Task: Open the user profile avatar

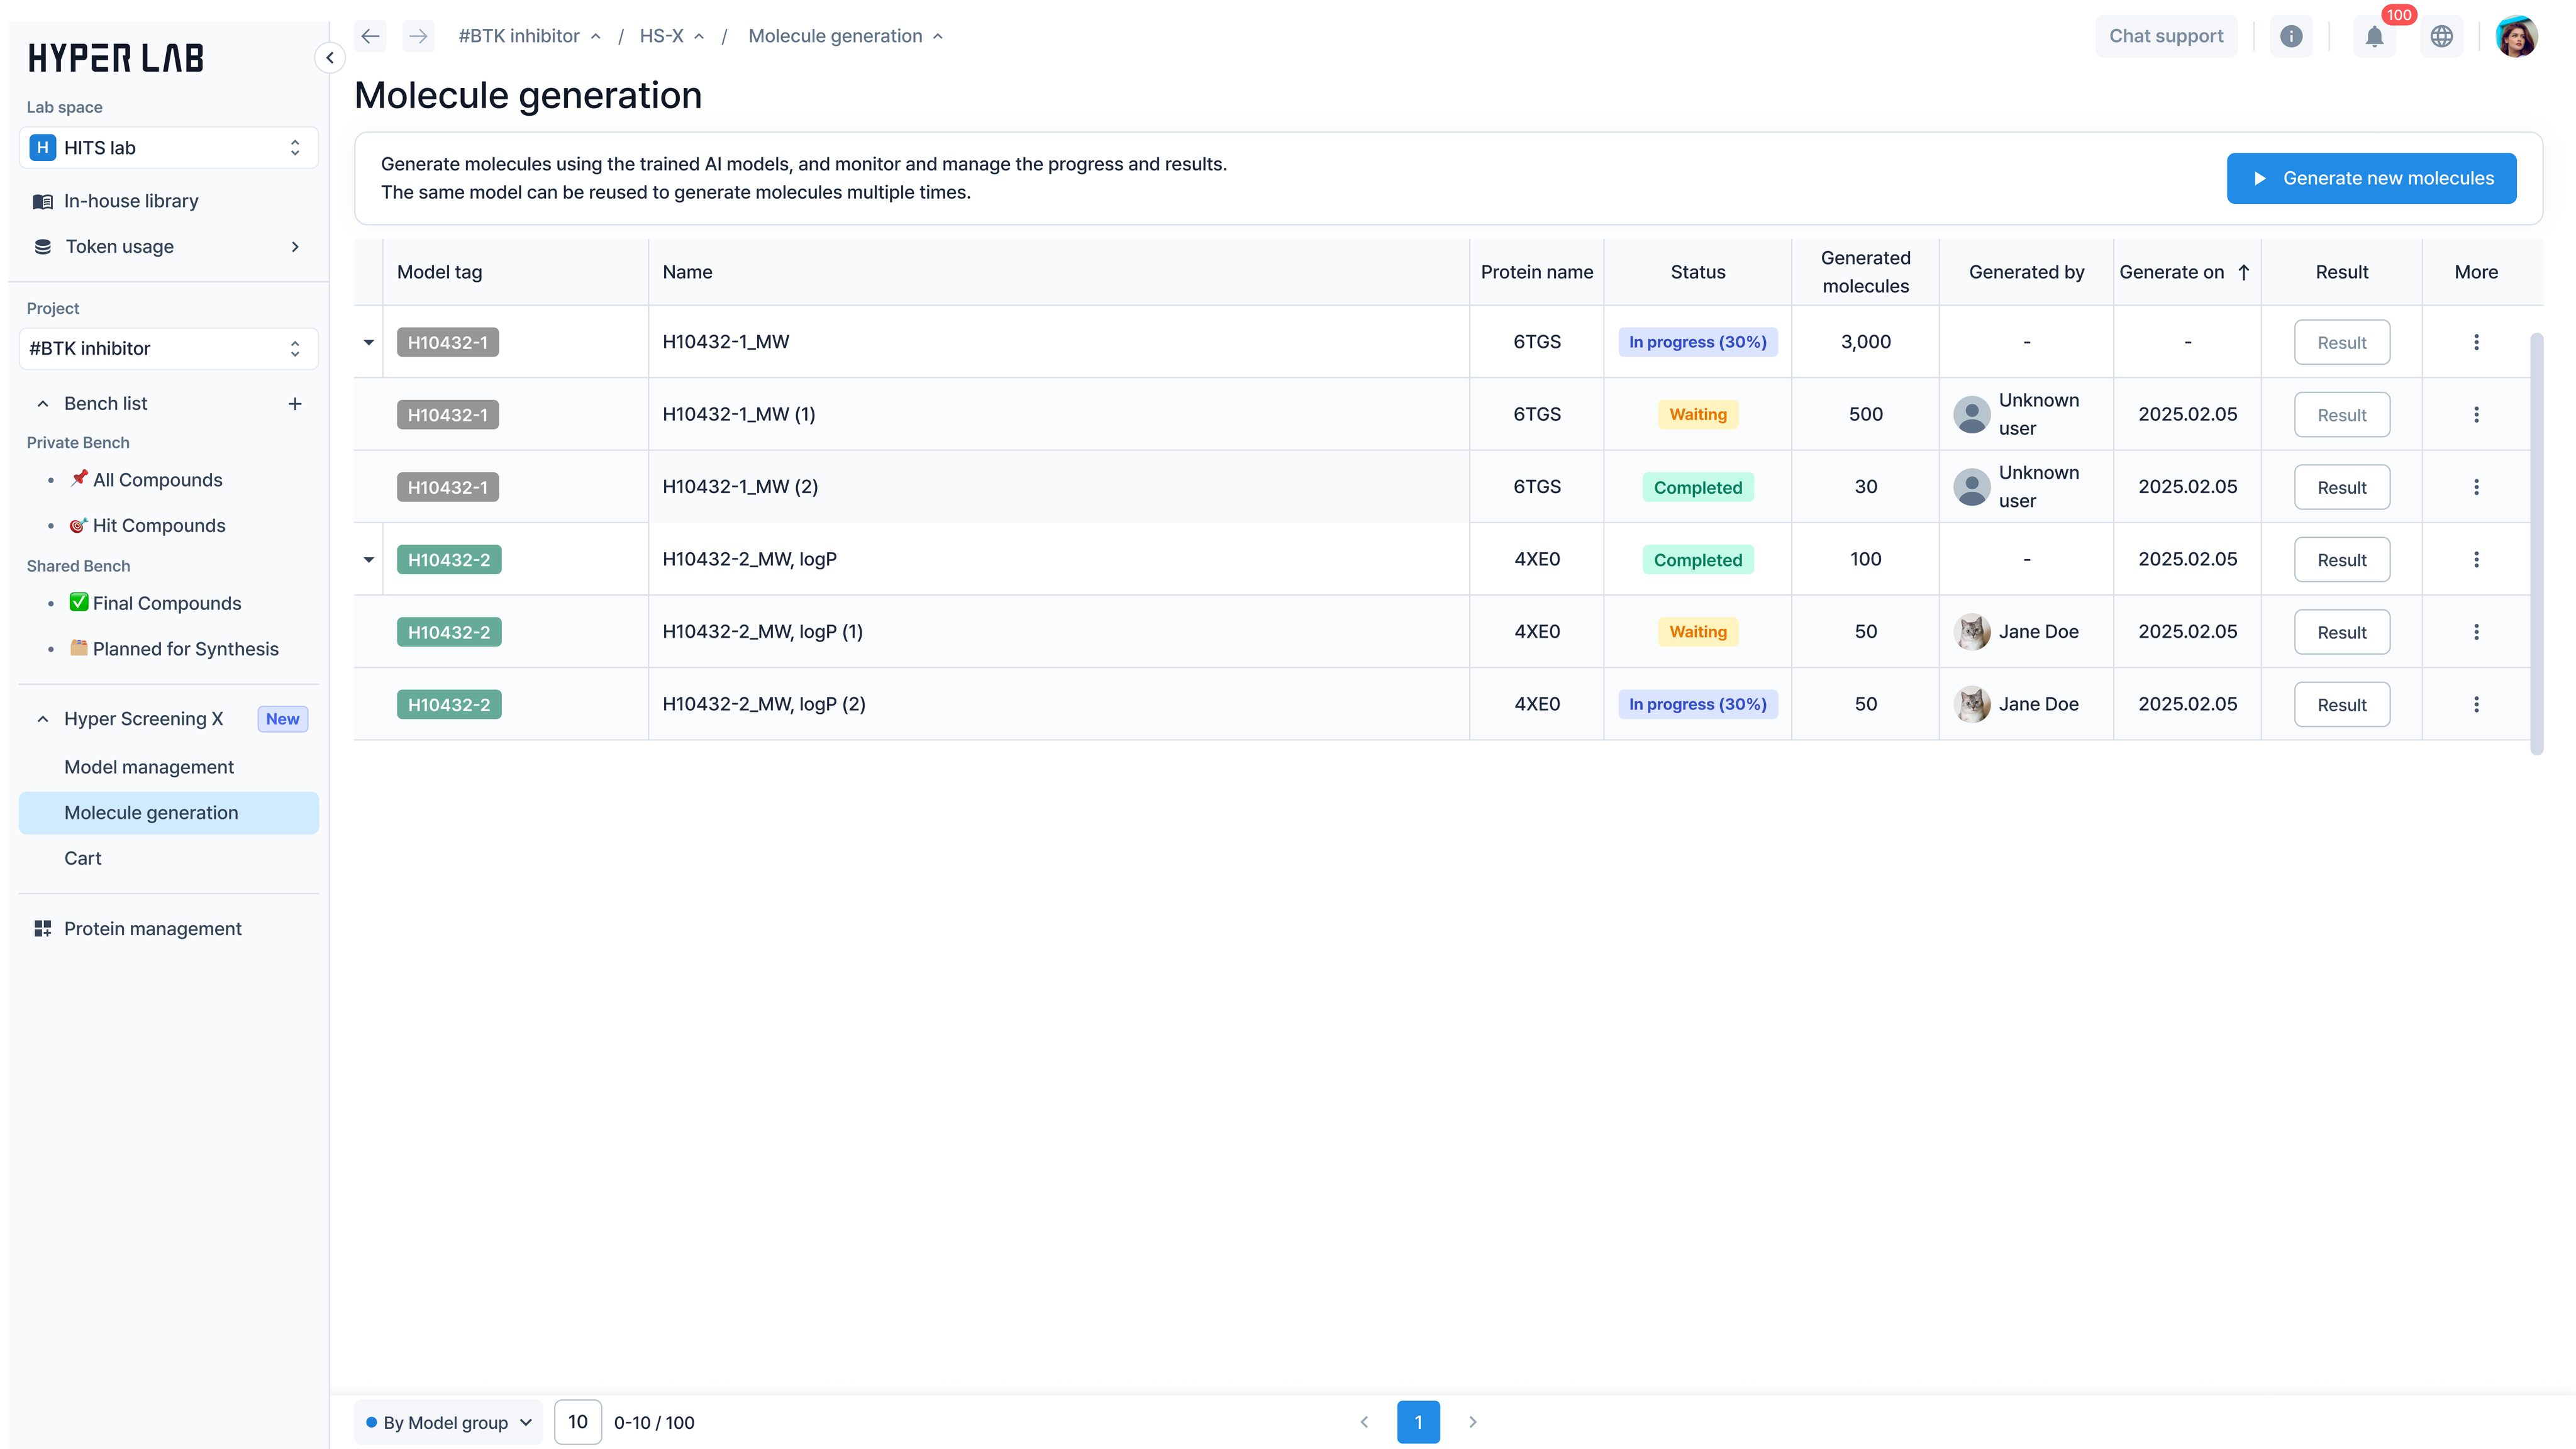Action: [x=2517, y=37]
